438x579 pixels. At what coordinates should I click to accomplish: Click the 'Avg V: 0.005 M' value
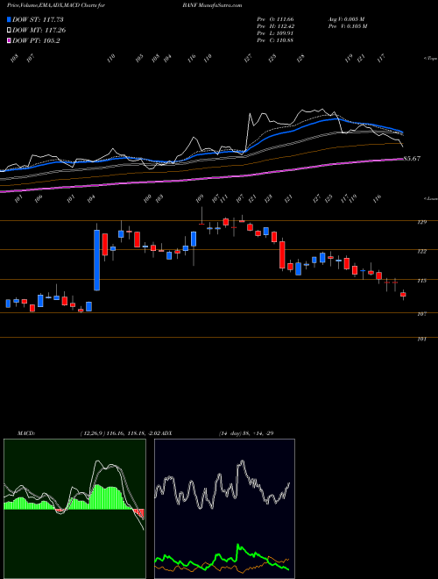pyautogui.click(x=347, y=19)
